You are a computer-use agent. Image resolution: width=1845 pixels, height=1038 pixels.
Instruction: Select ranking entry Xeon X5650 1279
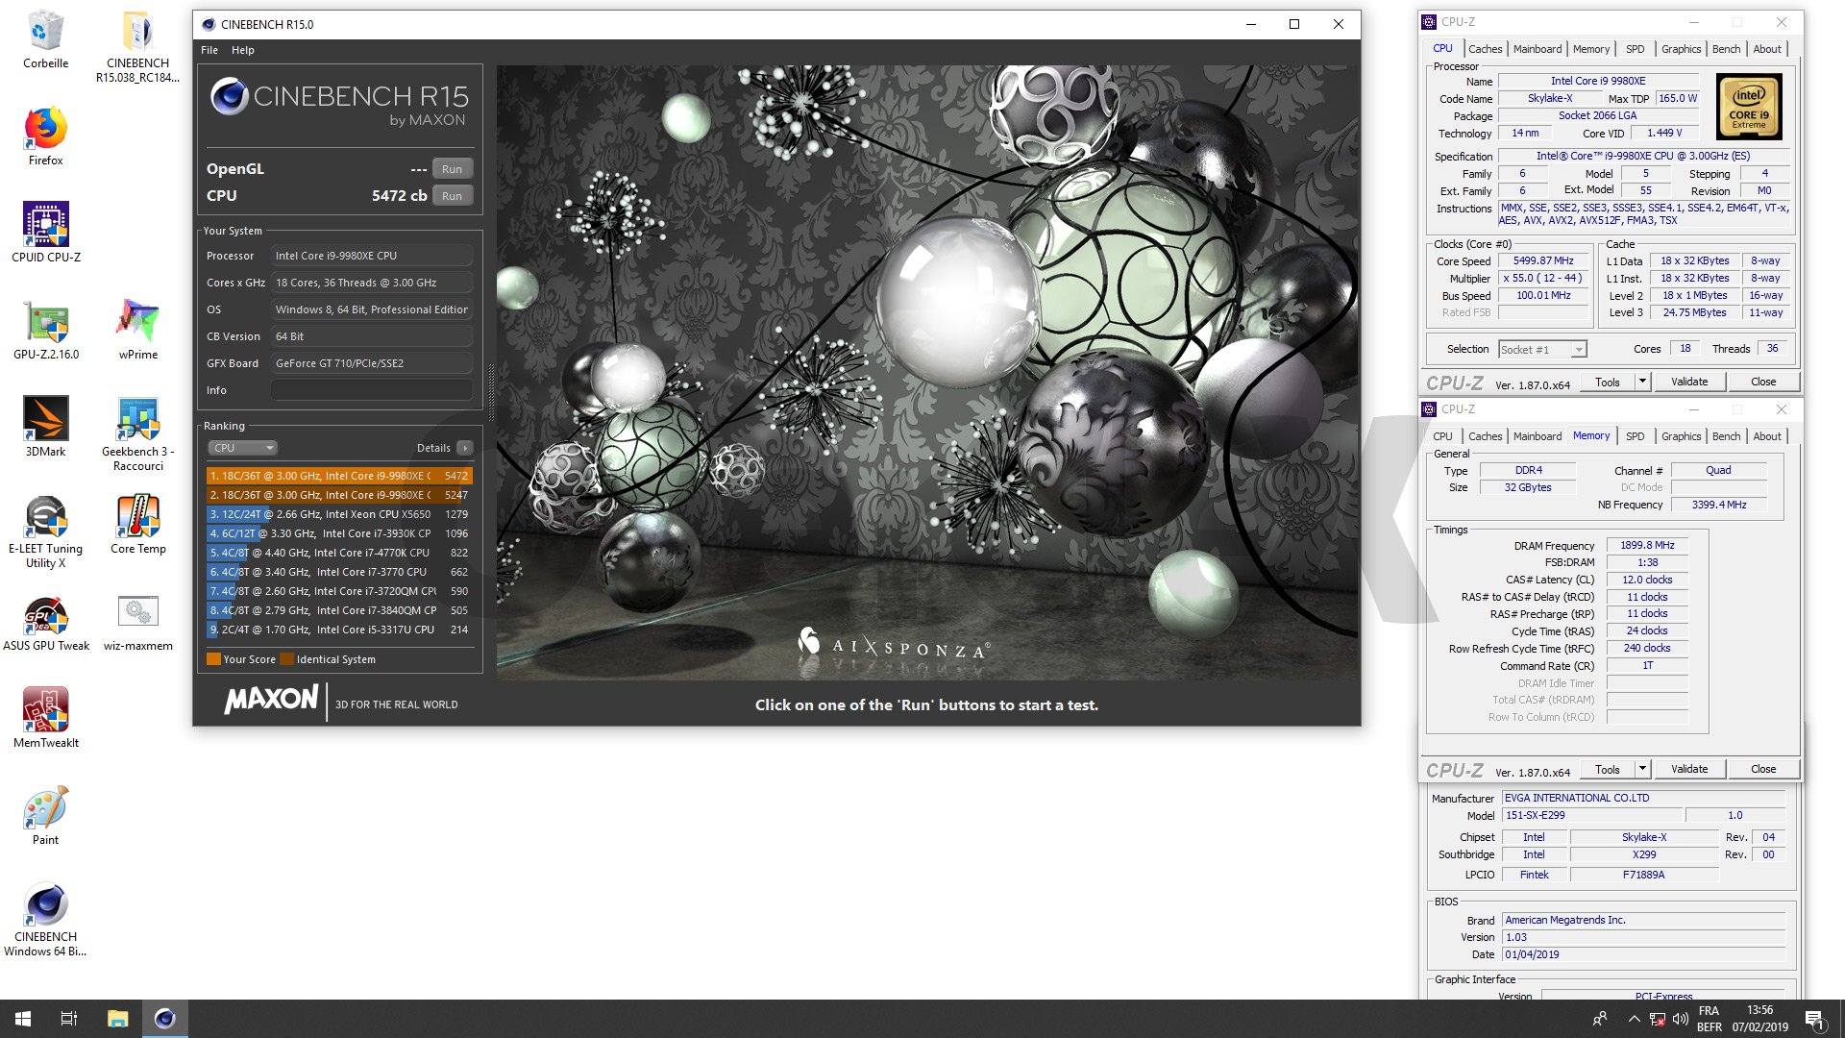(339, 514)
